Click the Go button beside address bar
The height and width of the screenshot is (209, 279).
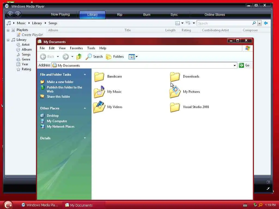pyautogui.click(x=244, y=65)
